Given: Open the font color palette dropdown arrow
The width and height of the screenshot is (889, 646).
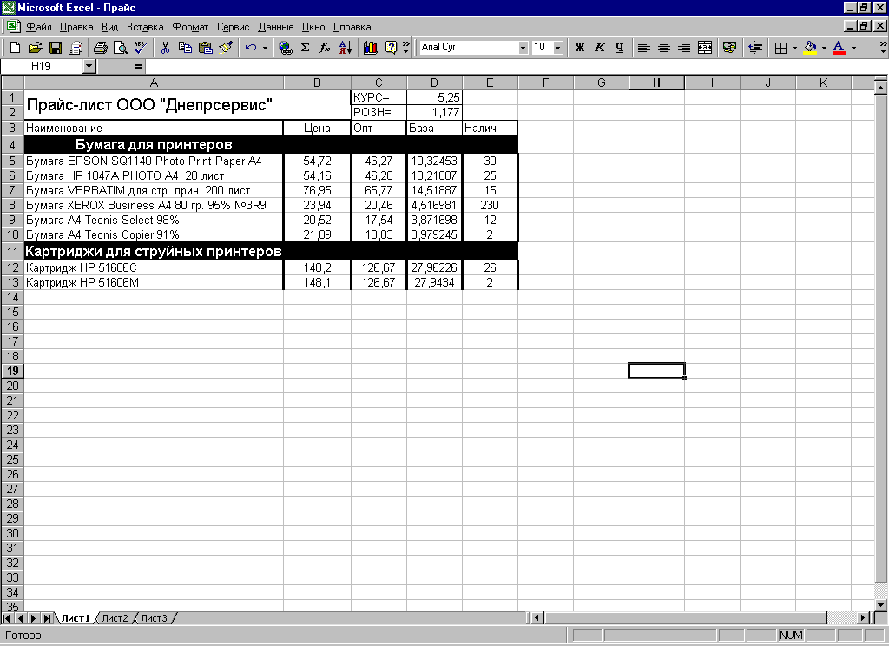Looking at the screenshot, I should 853,48.
